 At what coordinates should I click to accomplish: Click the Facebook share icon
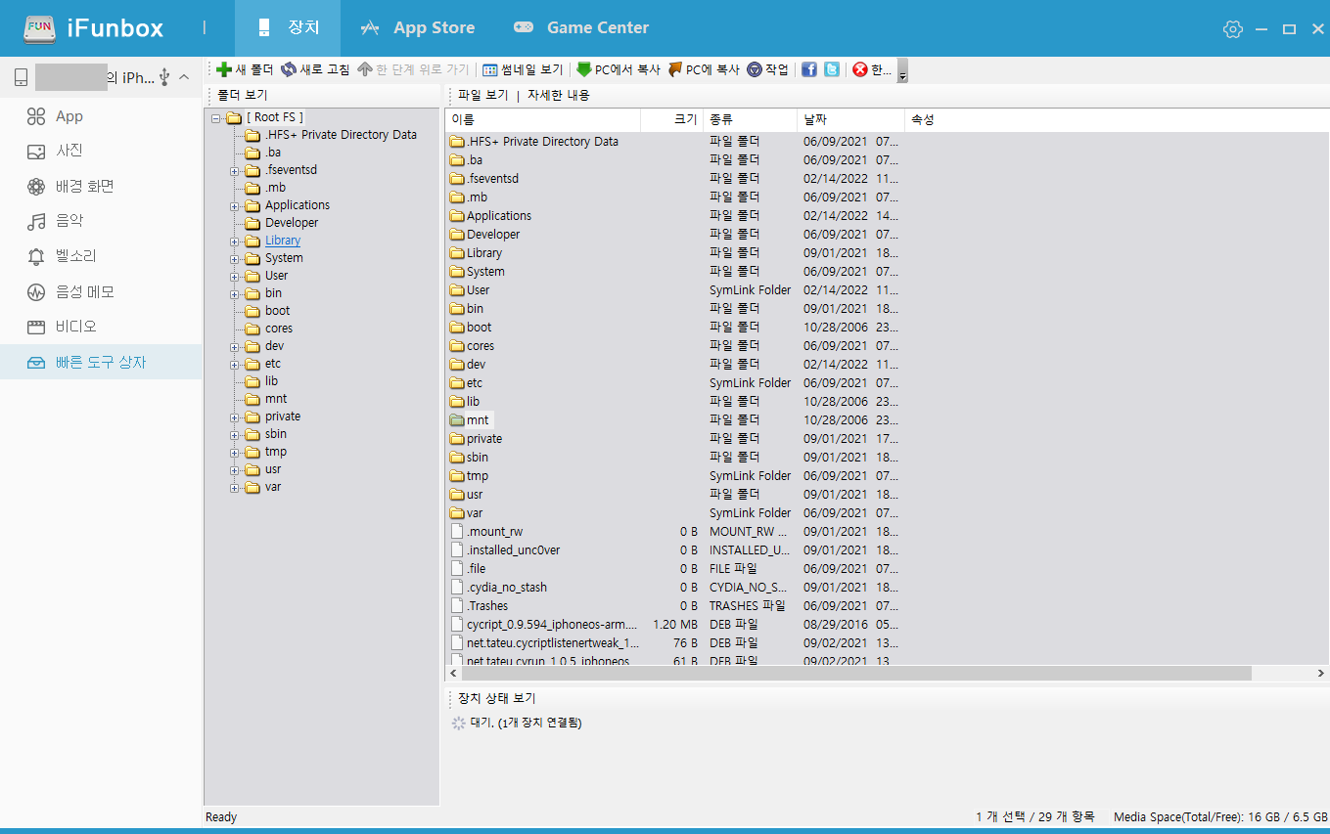pyautogui.click(x=809, y=69)
